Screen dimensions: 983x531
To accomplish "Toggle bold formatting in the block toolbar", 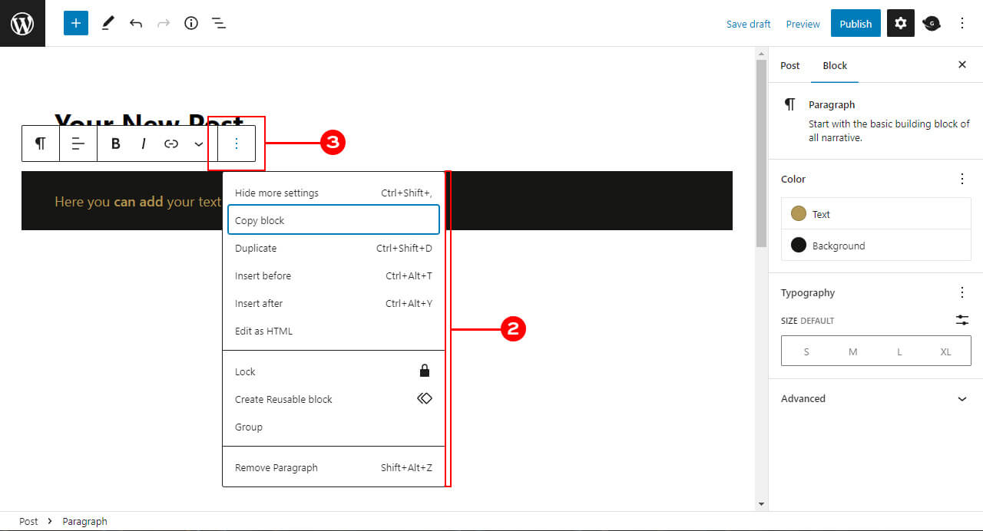I will [115, 143].
